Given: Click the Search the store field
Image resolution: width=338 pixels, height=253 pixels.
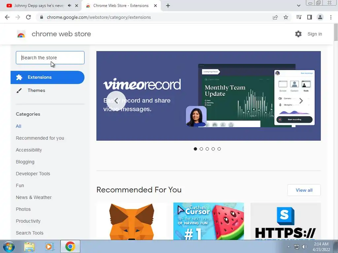Looking at the screenshot, I should (50, 58).
